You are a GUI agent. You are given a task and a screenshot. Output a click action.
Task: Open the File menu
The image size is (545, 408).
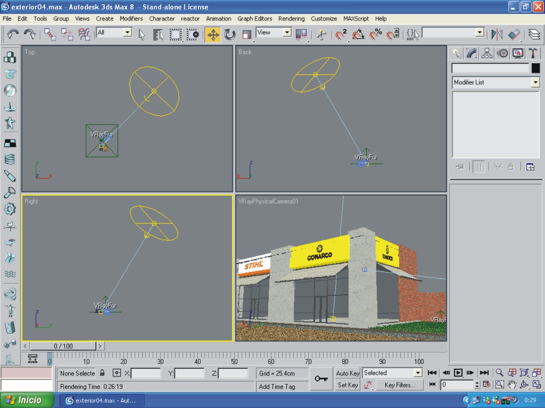[x=7, y=19]
